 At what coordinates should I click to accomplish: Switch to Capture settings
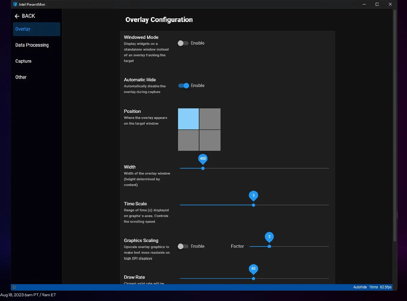pyautogui.click(x=23, y=61)
